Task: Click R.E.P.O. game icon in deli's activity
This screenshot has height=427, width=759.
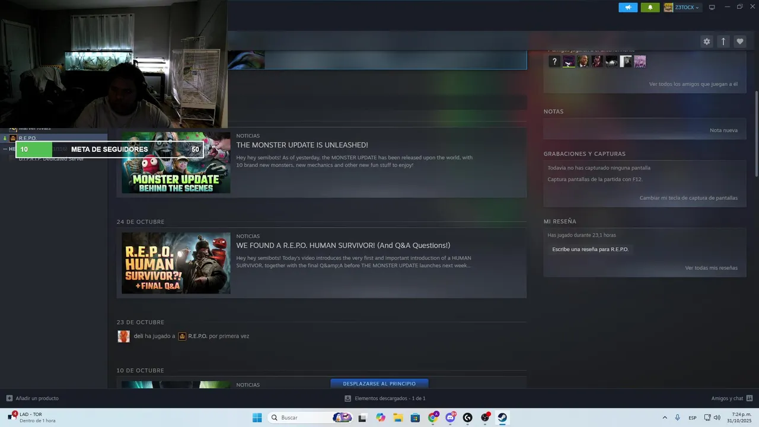Action: coord(183,336)
